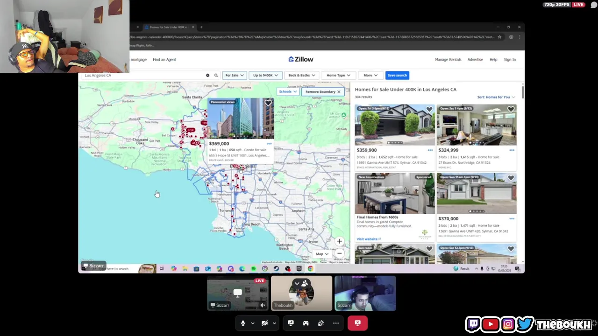Screen dimensions: 598x336
Task: Open the Map type selector
Action: click(x=322, y=254)
